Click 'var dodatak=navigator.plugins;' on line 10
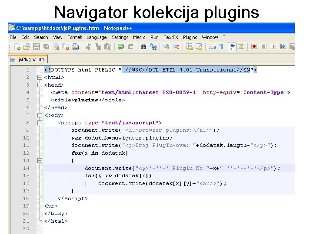This screenshot has width=313, height=234. 122,138
